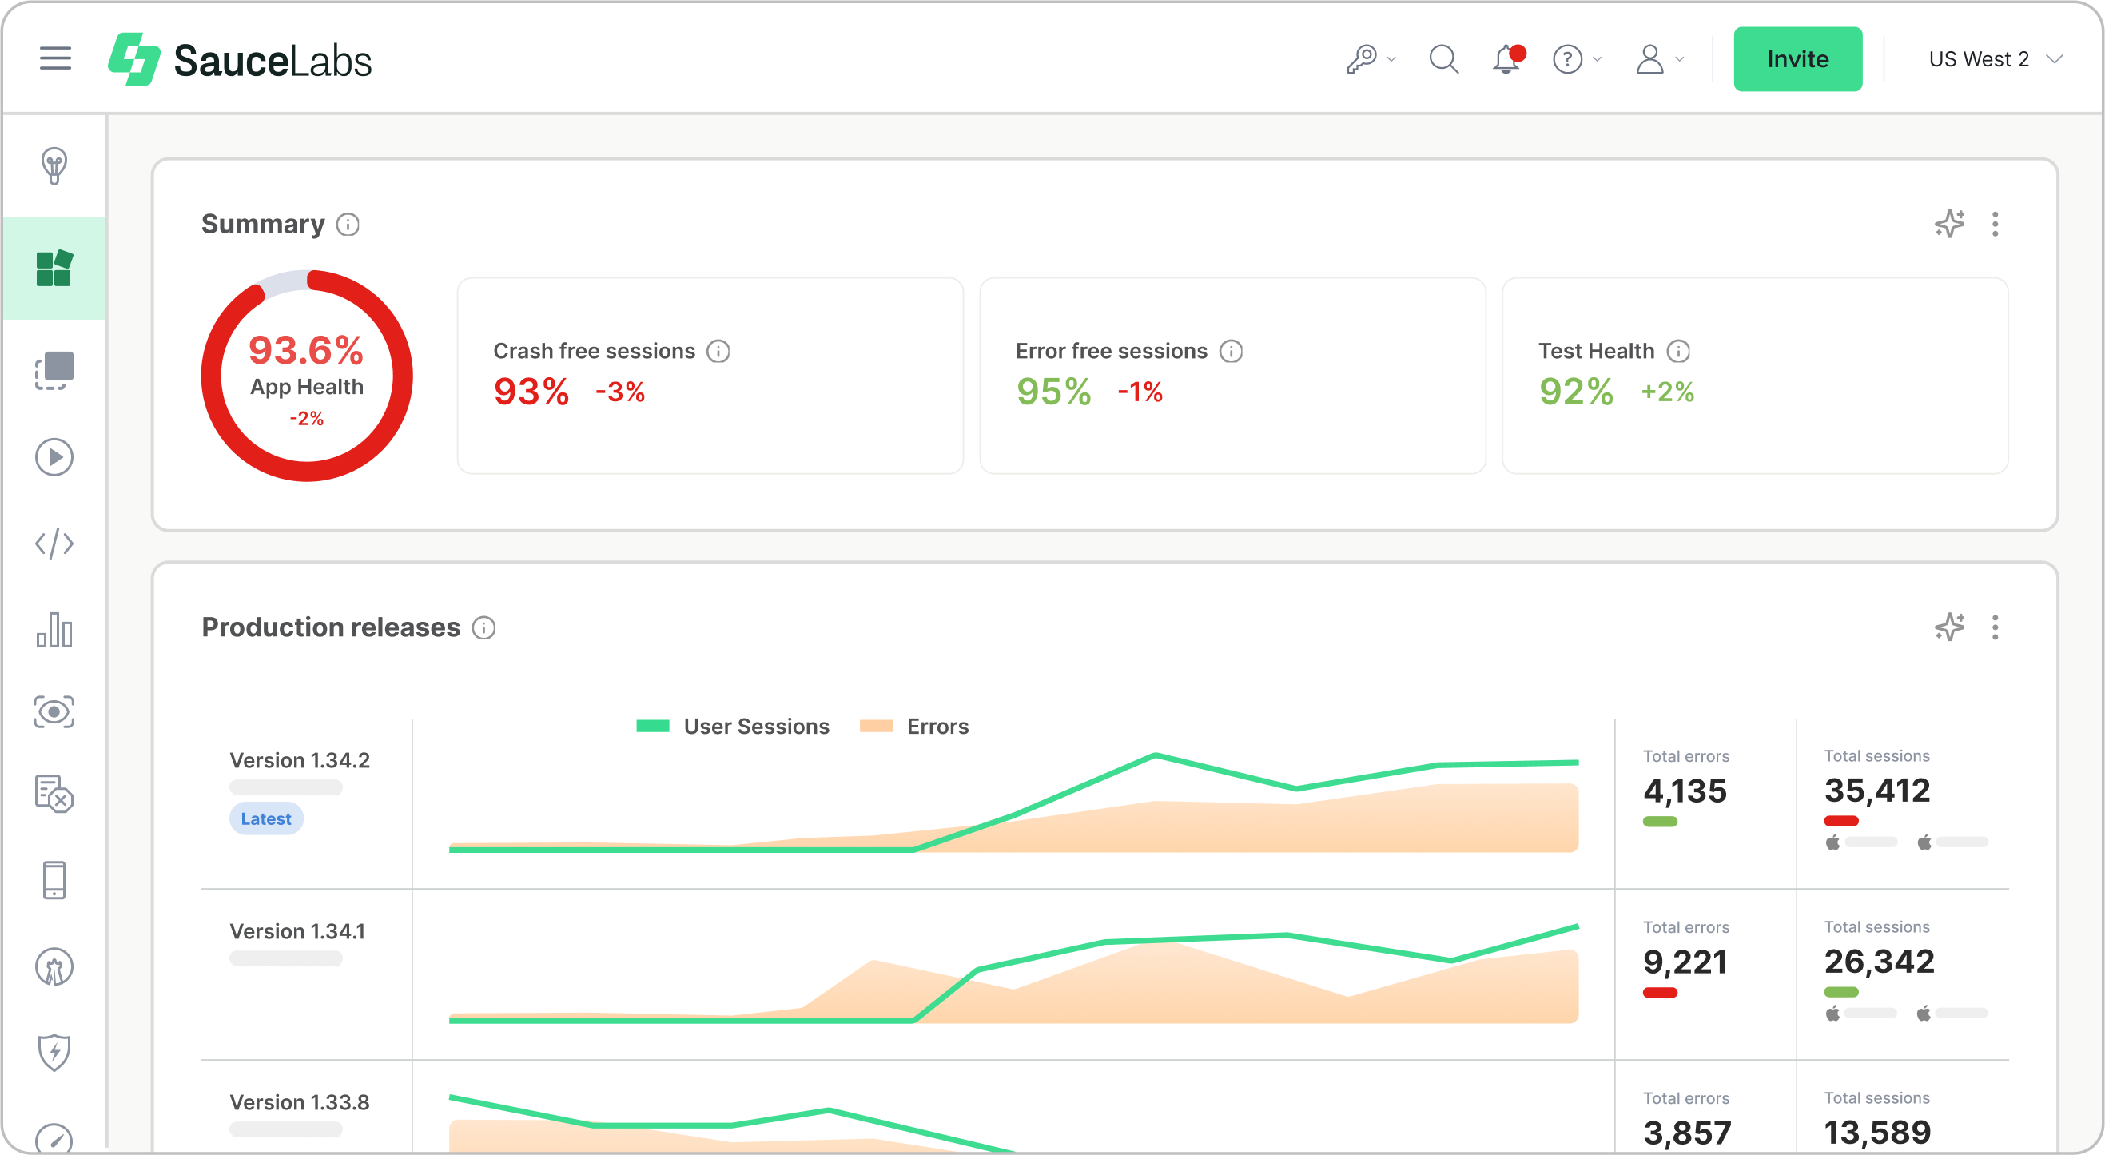Toggle Errors legend entry
Screen dimensions: 2105x1155
(913, 726)
